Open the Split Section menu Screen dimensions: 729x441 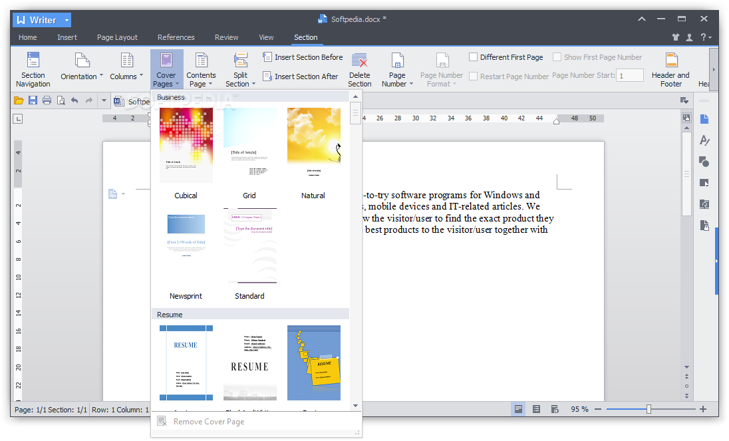pyautogui.click(x=240, y=70)
